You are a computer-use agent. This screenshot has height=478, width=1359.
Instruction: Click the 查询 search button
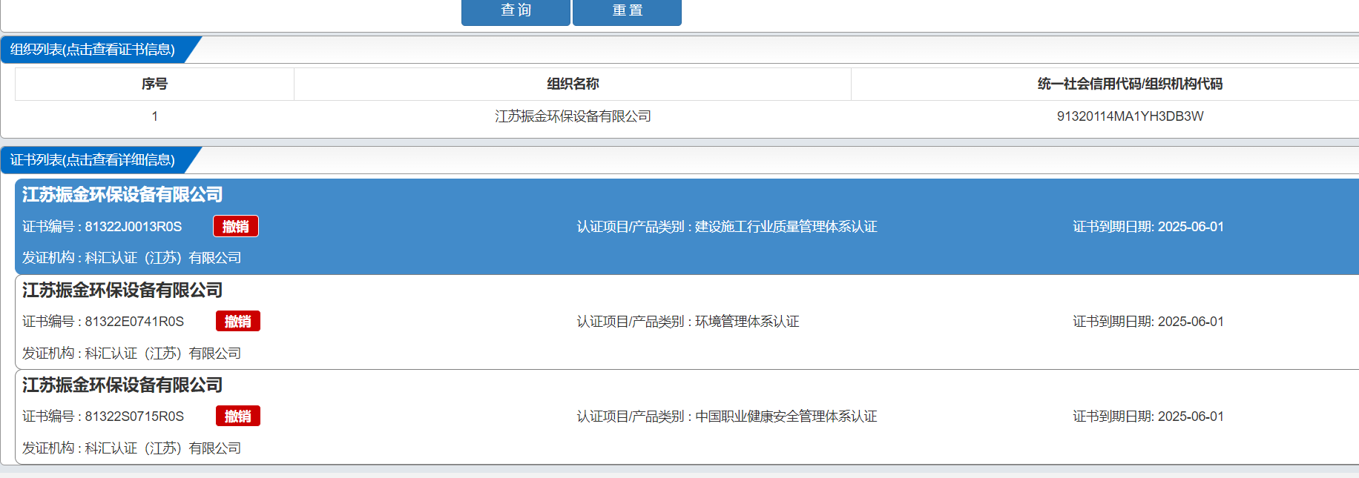click(516, 12)
